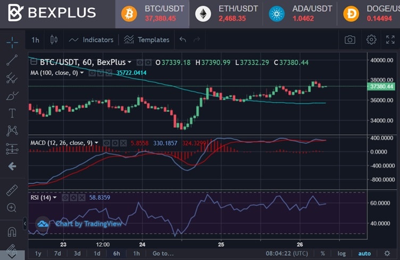
Task: Go to Bexplus home via logo
Action: [52, 12]
